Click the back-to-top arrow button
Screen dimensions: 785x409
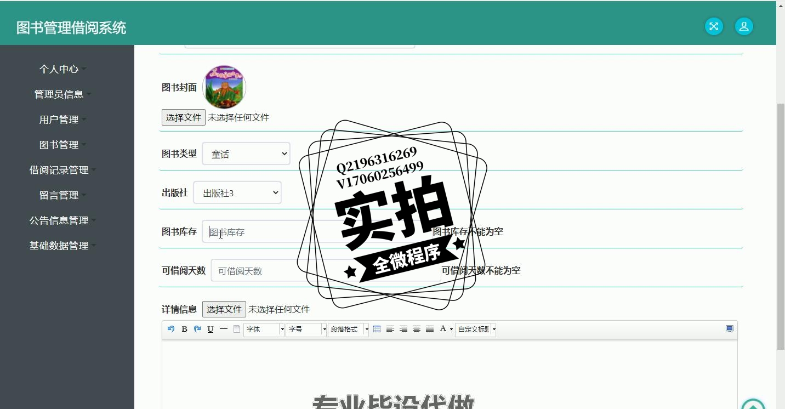point(753,405)
